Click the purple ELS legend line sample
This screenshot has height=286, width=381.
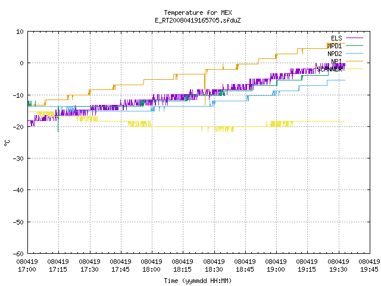354,38
